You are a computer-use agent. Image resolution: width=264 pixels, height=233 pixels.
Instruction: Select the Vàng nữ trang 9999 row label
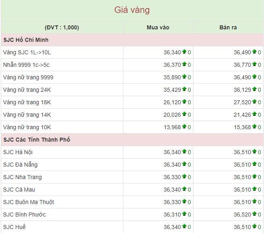(x=28, y=77)
